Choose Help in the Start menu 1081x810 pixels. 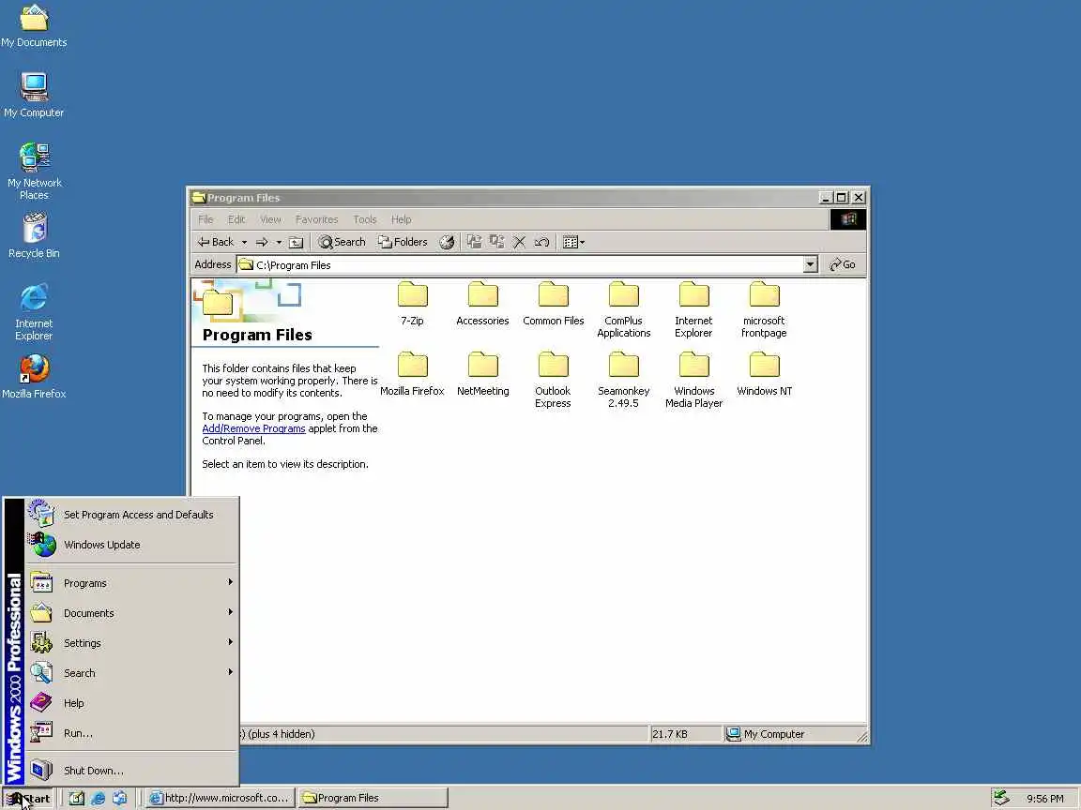pos(132,703)
